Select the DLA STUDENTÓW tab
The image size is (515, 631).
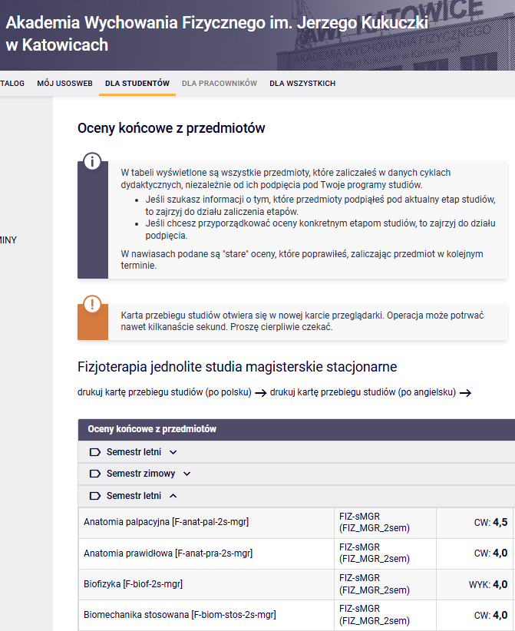point(137,84)
